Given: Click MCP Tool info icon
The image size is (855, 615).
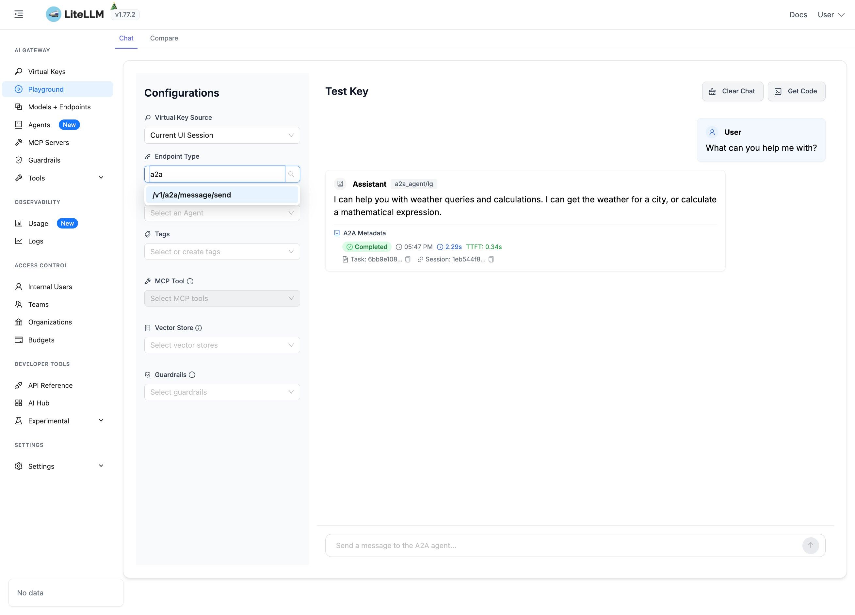Looking at the screenshot, I should tap(190, 281).
